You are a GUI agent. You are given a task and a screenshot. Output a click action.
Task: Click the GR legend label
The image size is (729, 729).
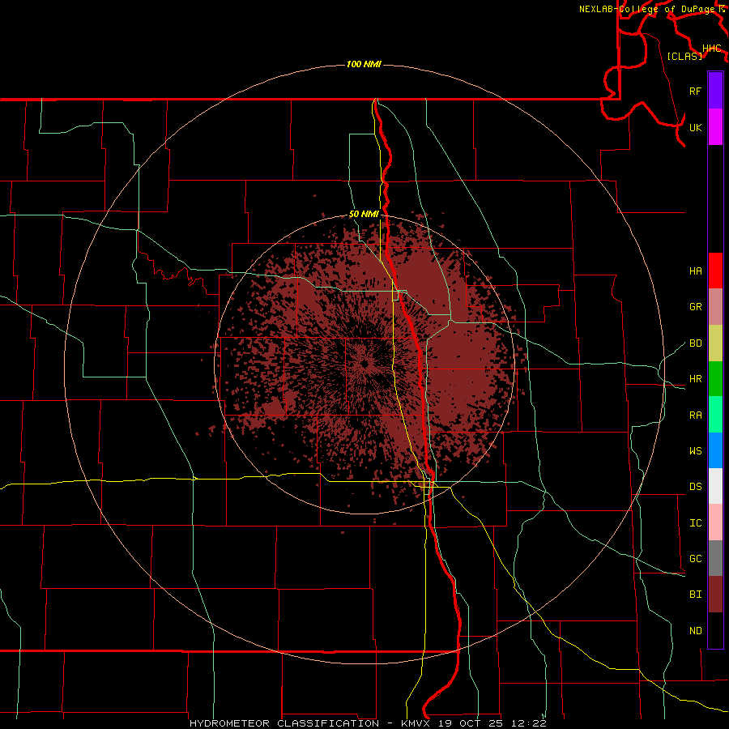[695, 307]
